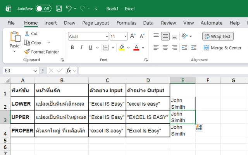Screen dimensions: 248x155
Task: Toggle the AutoSave switch
Action: (x=43, y=8)
